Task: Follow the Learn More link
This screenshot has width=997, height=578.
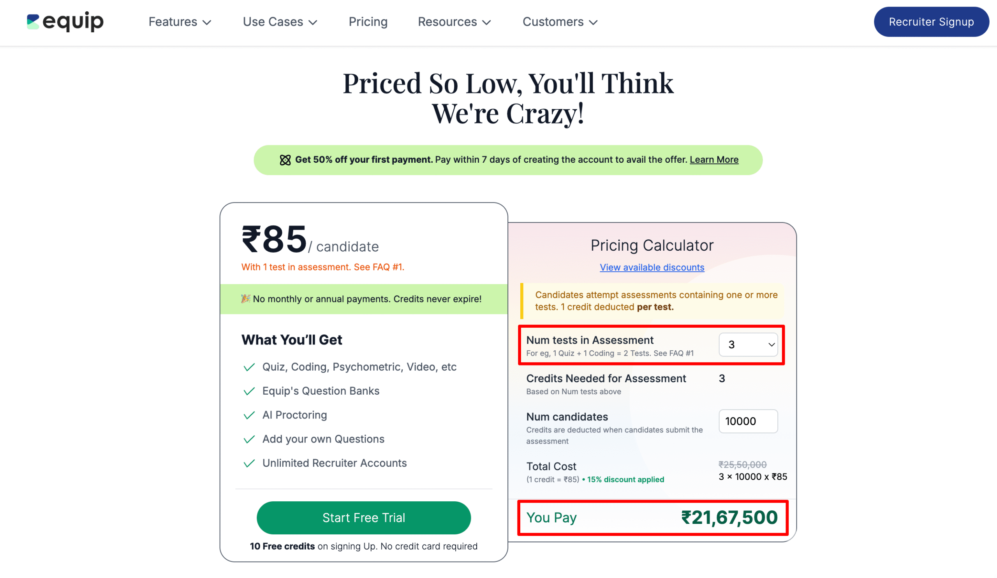Action: pos(714,160)
